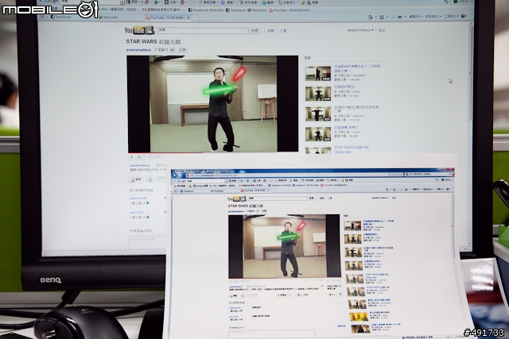Click the dislike thumbs-down icon below video
The image size is (509, 339).
tap(150, 179)
